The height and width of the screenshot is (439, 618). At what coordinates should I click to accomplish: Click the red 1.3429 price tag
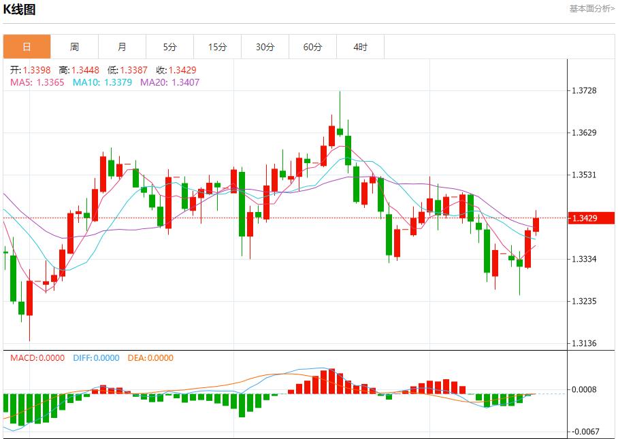click(589, 218)
